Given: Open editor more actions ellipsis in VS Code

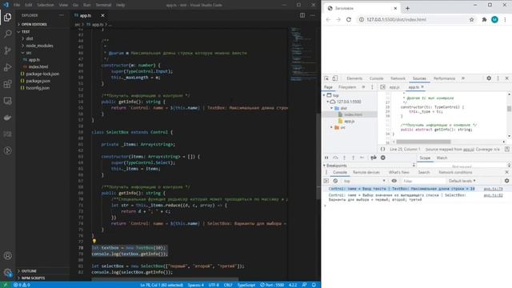Looking at the screenshot, I should (313, 15).
